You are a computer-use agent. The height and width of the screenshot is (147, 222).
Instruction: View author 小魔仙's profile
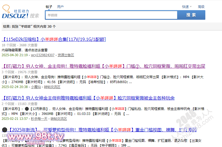(x=36, y=87)
